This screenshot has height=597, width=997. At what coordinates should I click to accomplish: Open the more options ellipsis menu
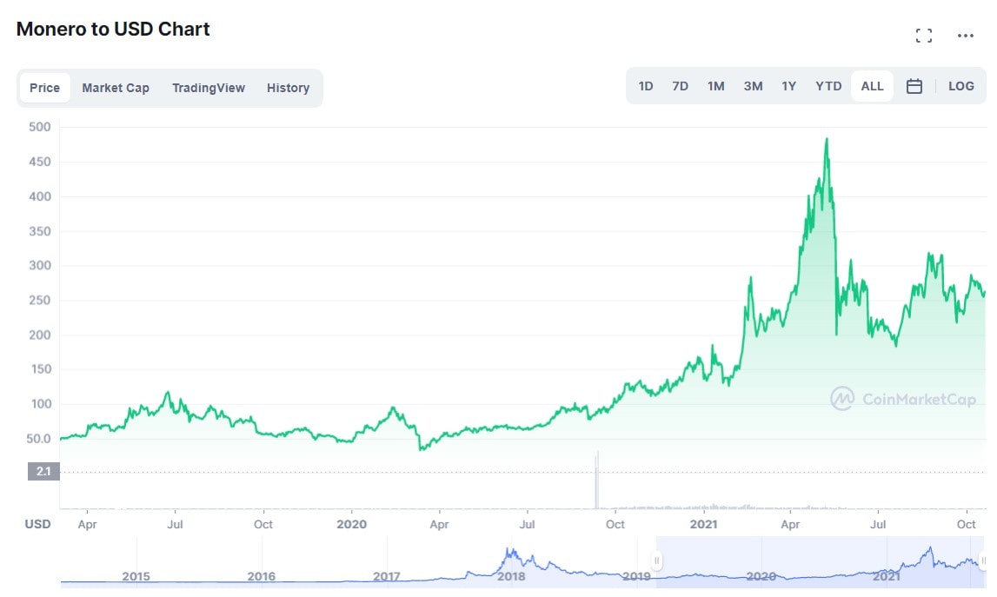[965, 36]
